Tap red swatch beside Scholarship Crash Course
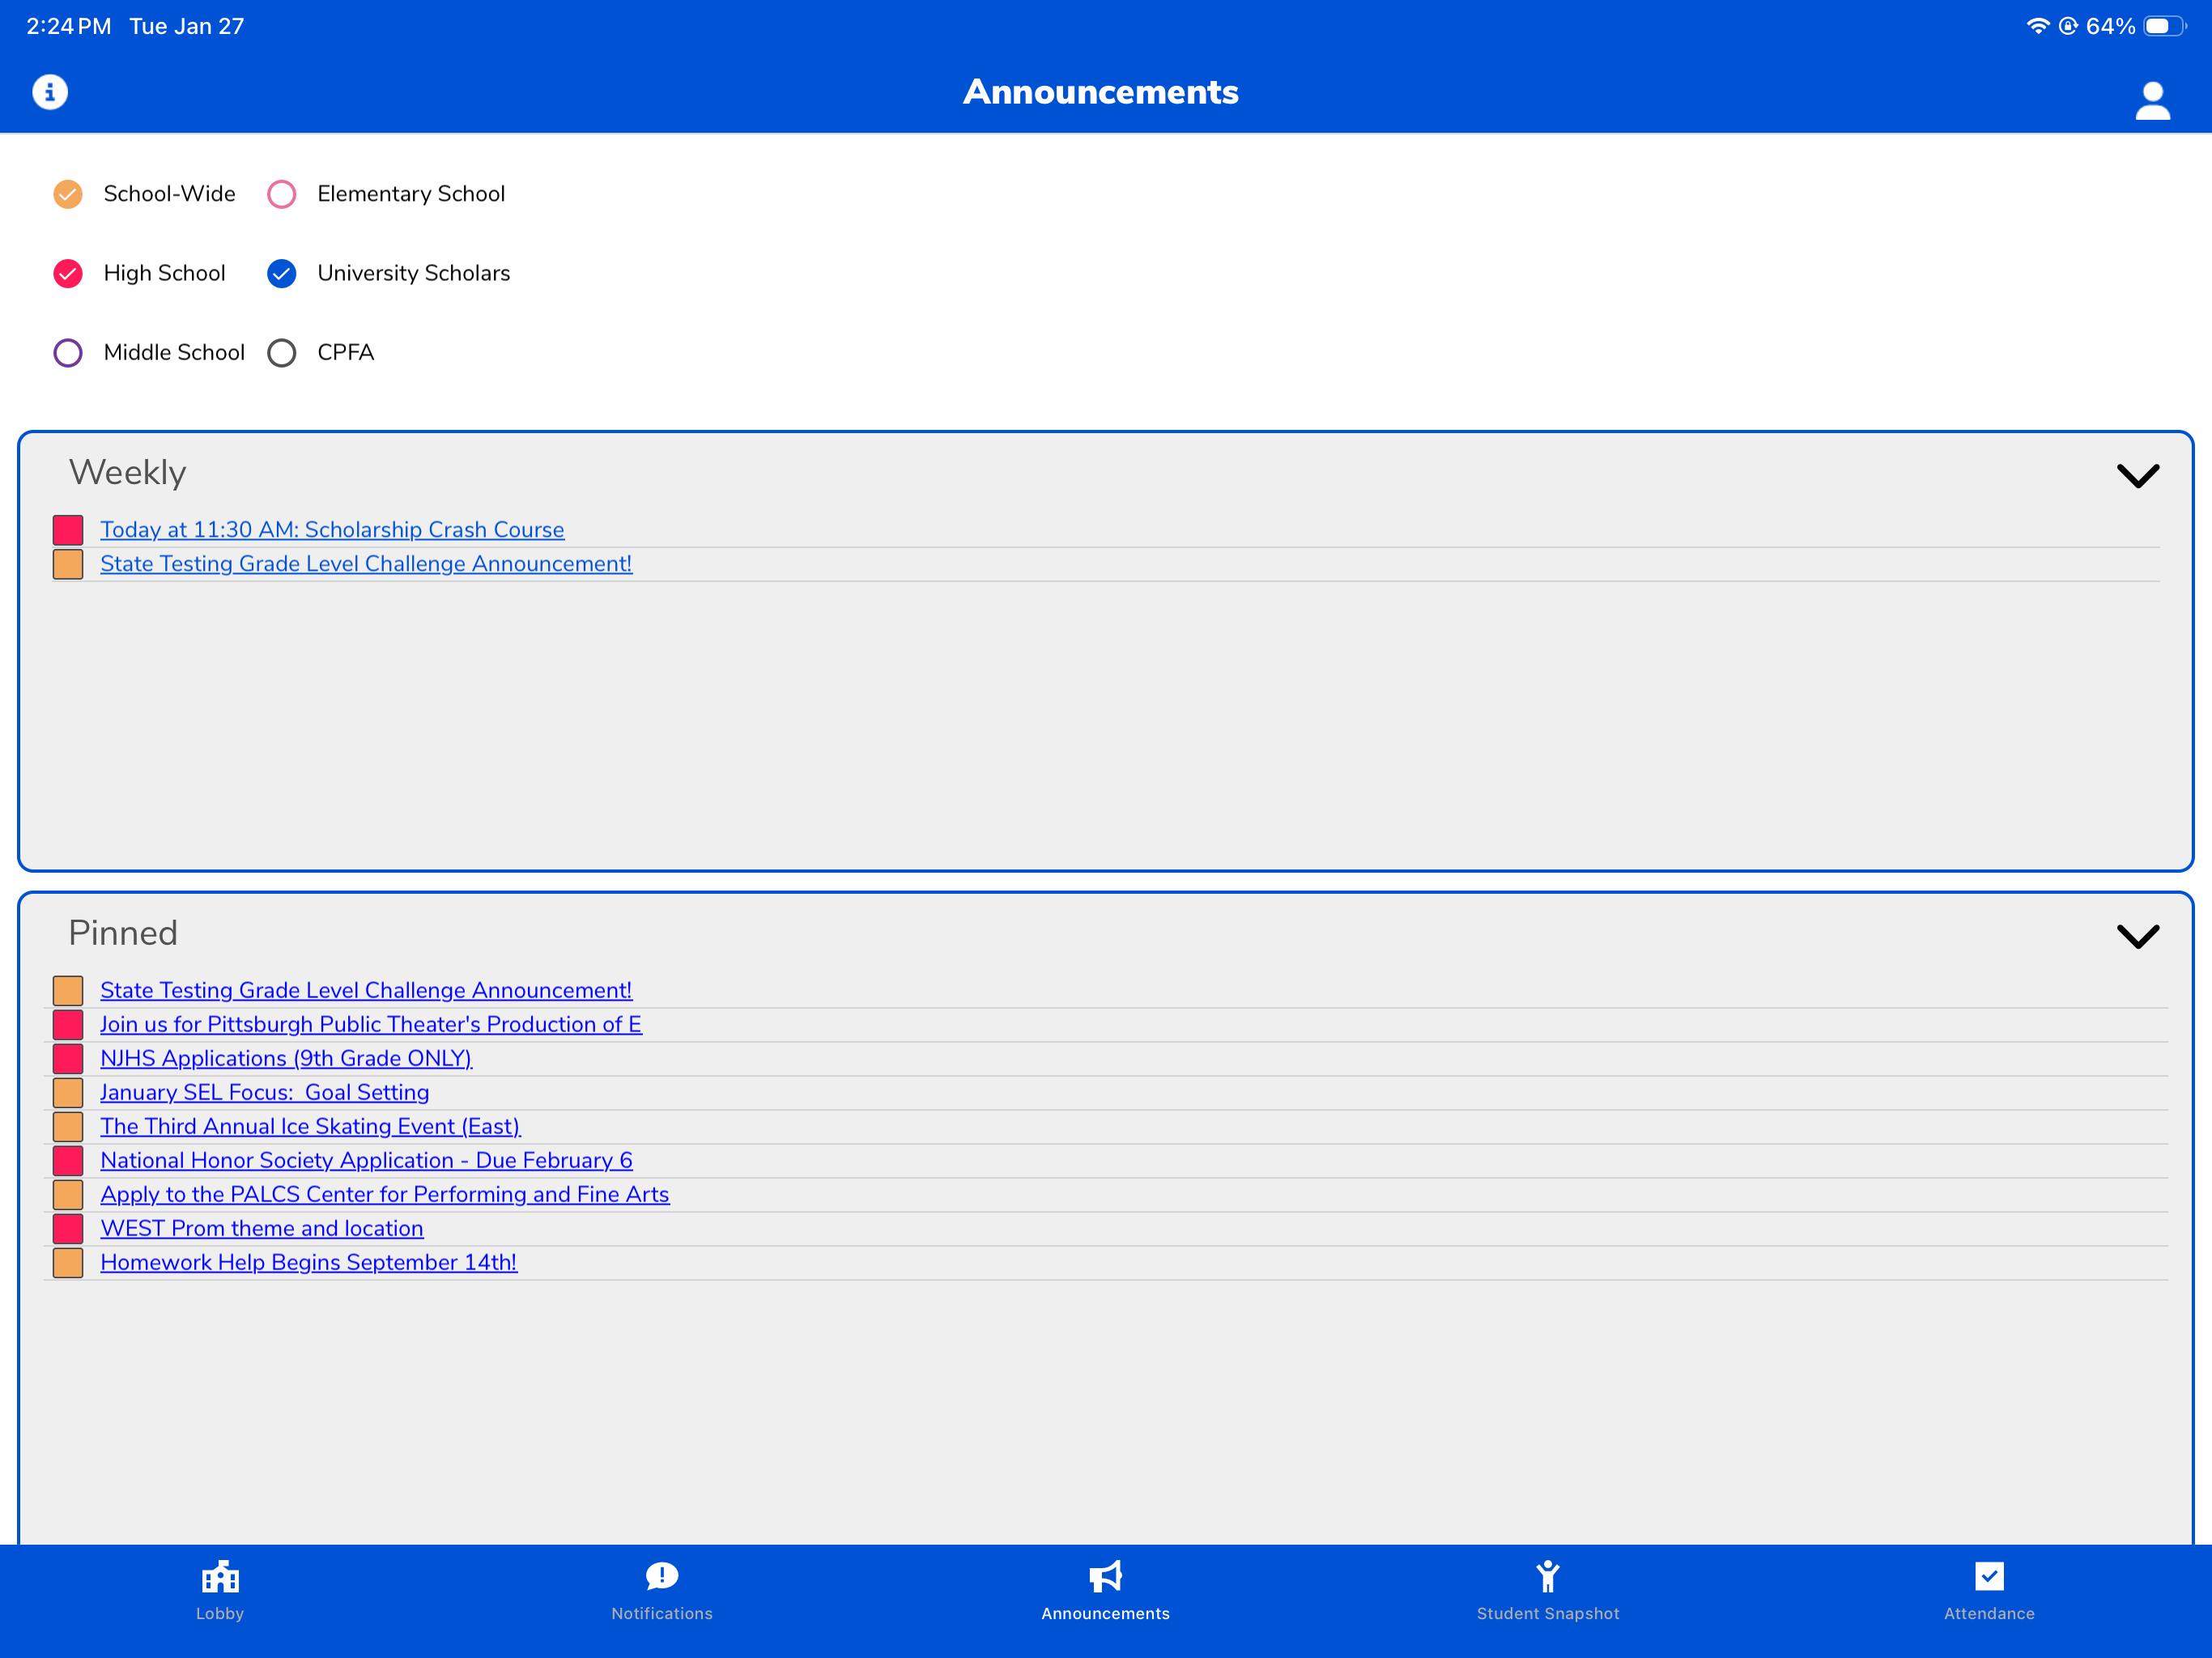 tap(68, 530)
